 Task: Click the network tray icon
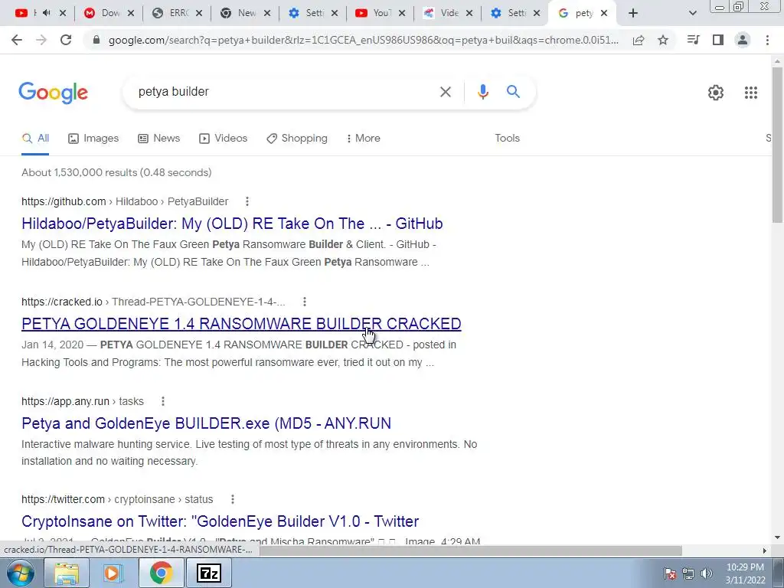(688, 573)
